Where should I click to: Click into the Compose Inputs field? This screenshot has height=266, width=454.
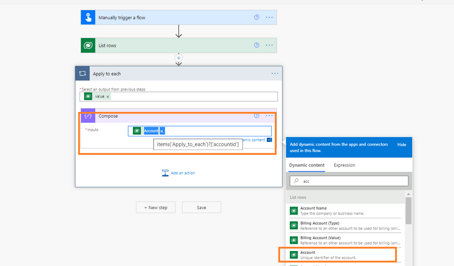200,131
